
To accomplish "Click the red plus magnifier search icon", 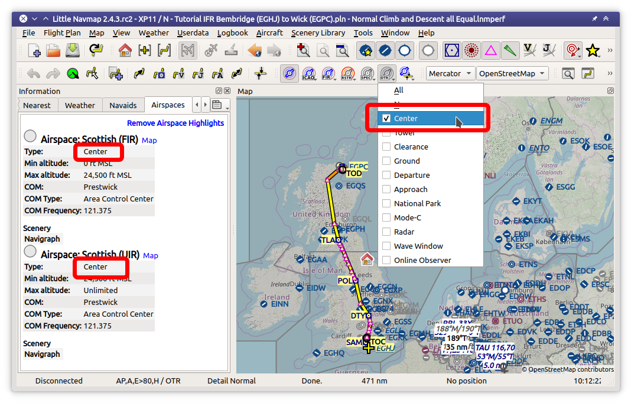I will (x=303, y=50).
